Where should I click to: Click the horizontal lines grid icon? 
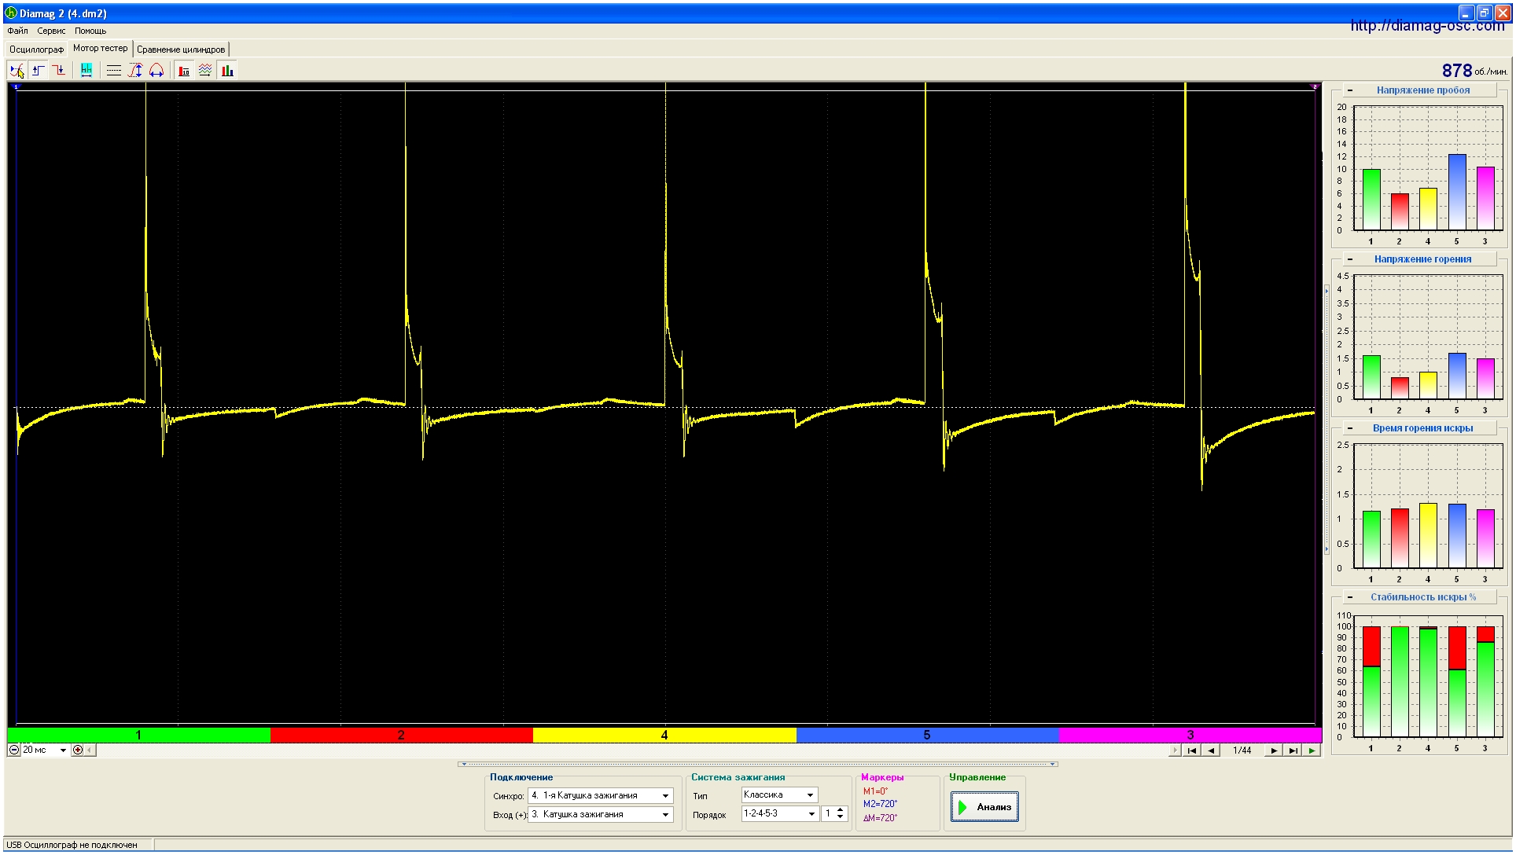pos(114,71)
